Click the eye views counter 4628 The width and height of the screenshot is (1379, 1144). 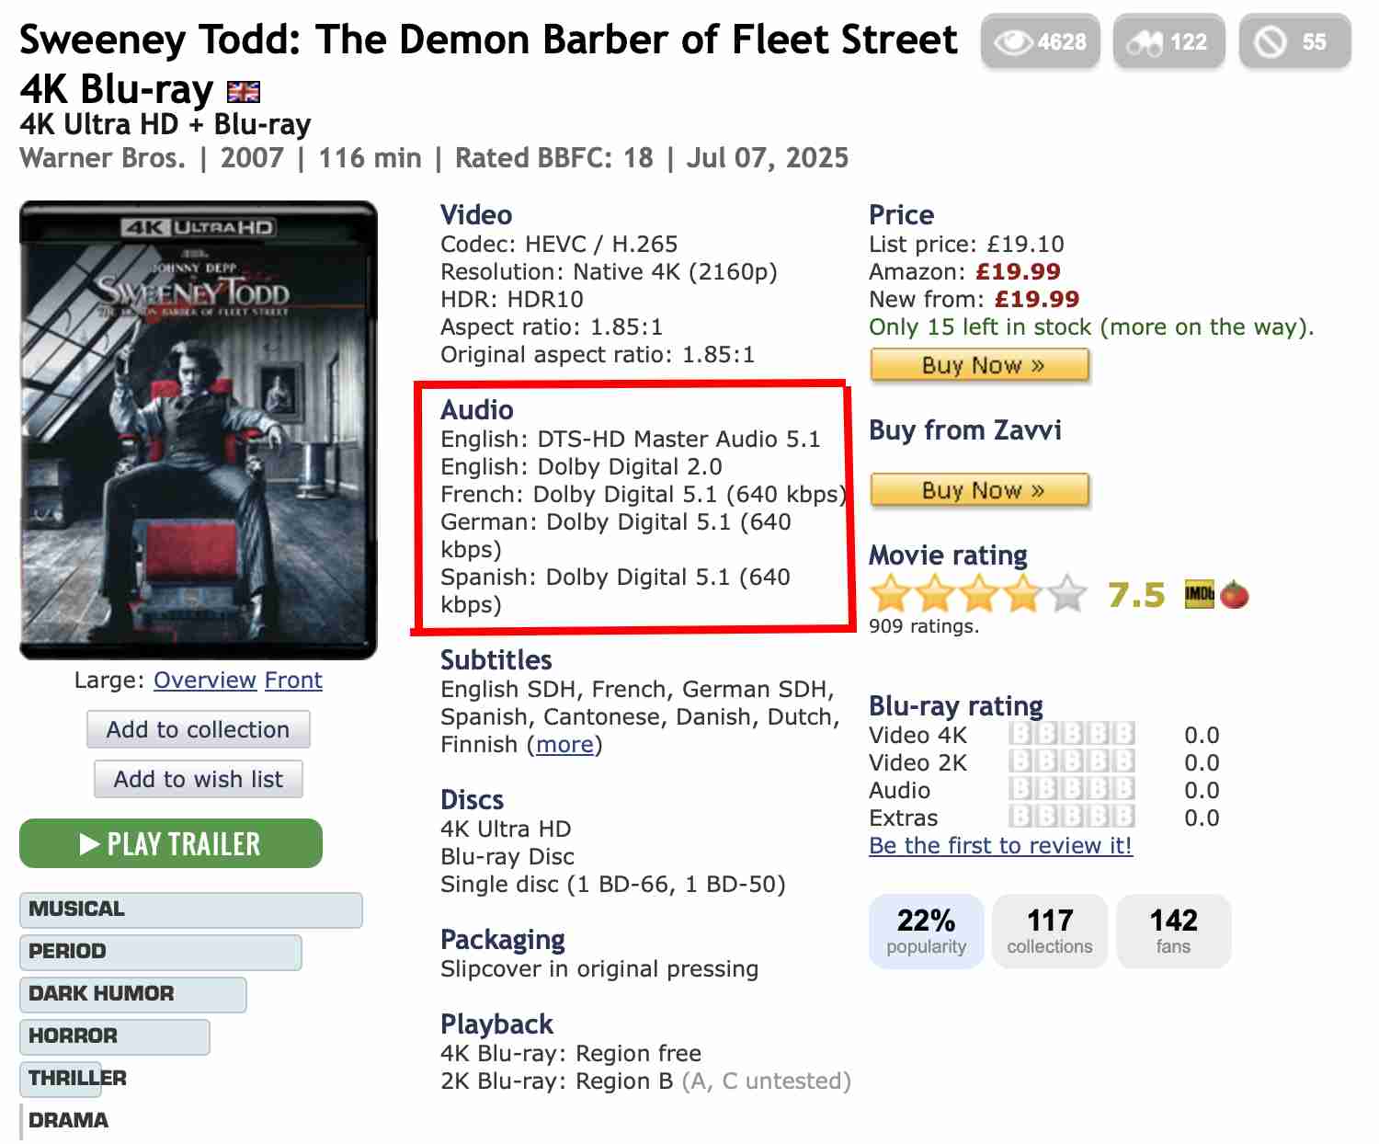click(x=1041, y=42)
